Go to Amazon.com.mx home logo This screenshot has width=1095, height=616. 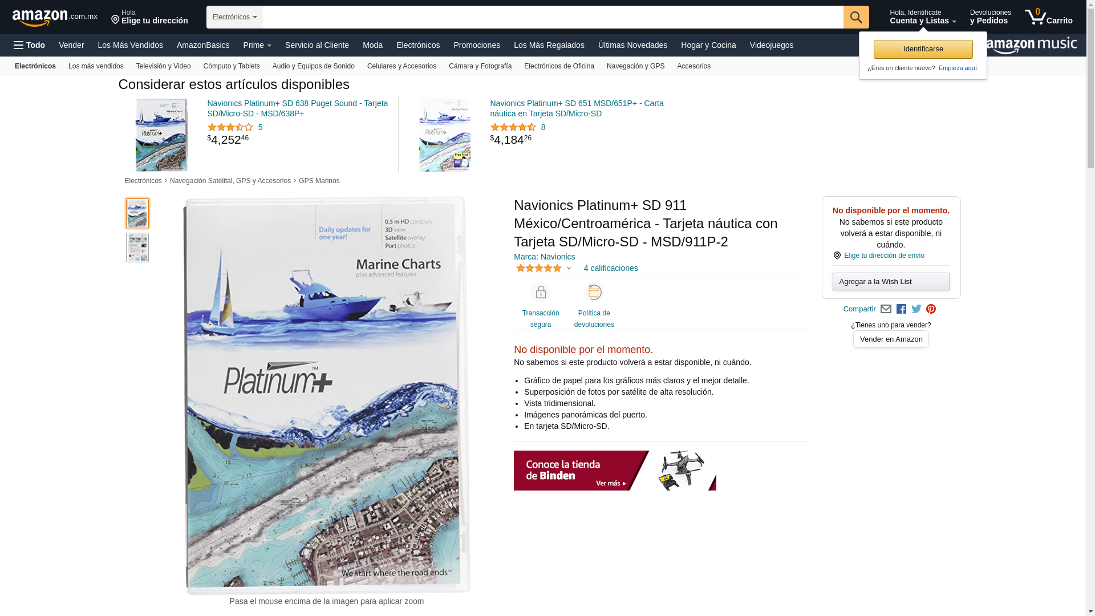pos(55,18)
